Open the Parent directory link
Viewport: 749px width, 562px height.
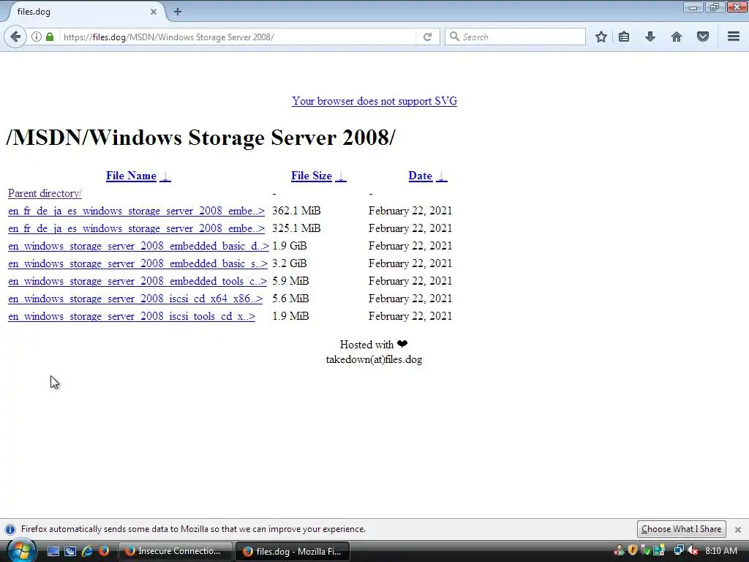(x=45, y=193)
